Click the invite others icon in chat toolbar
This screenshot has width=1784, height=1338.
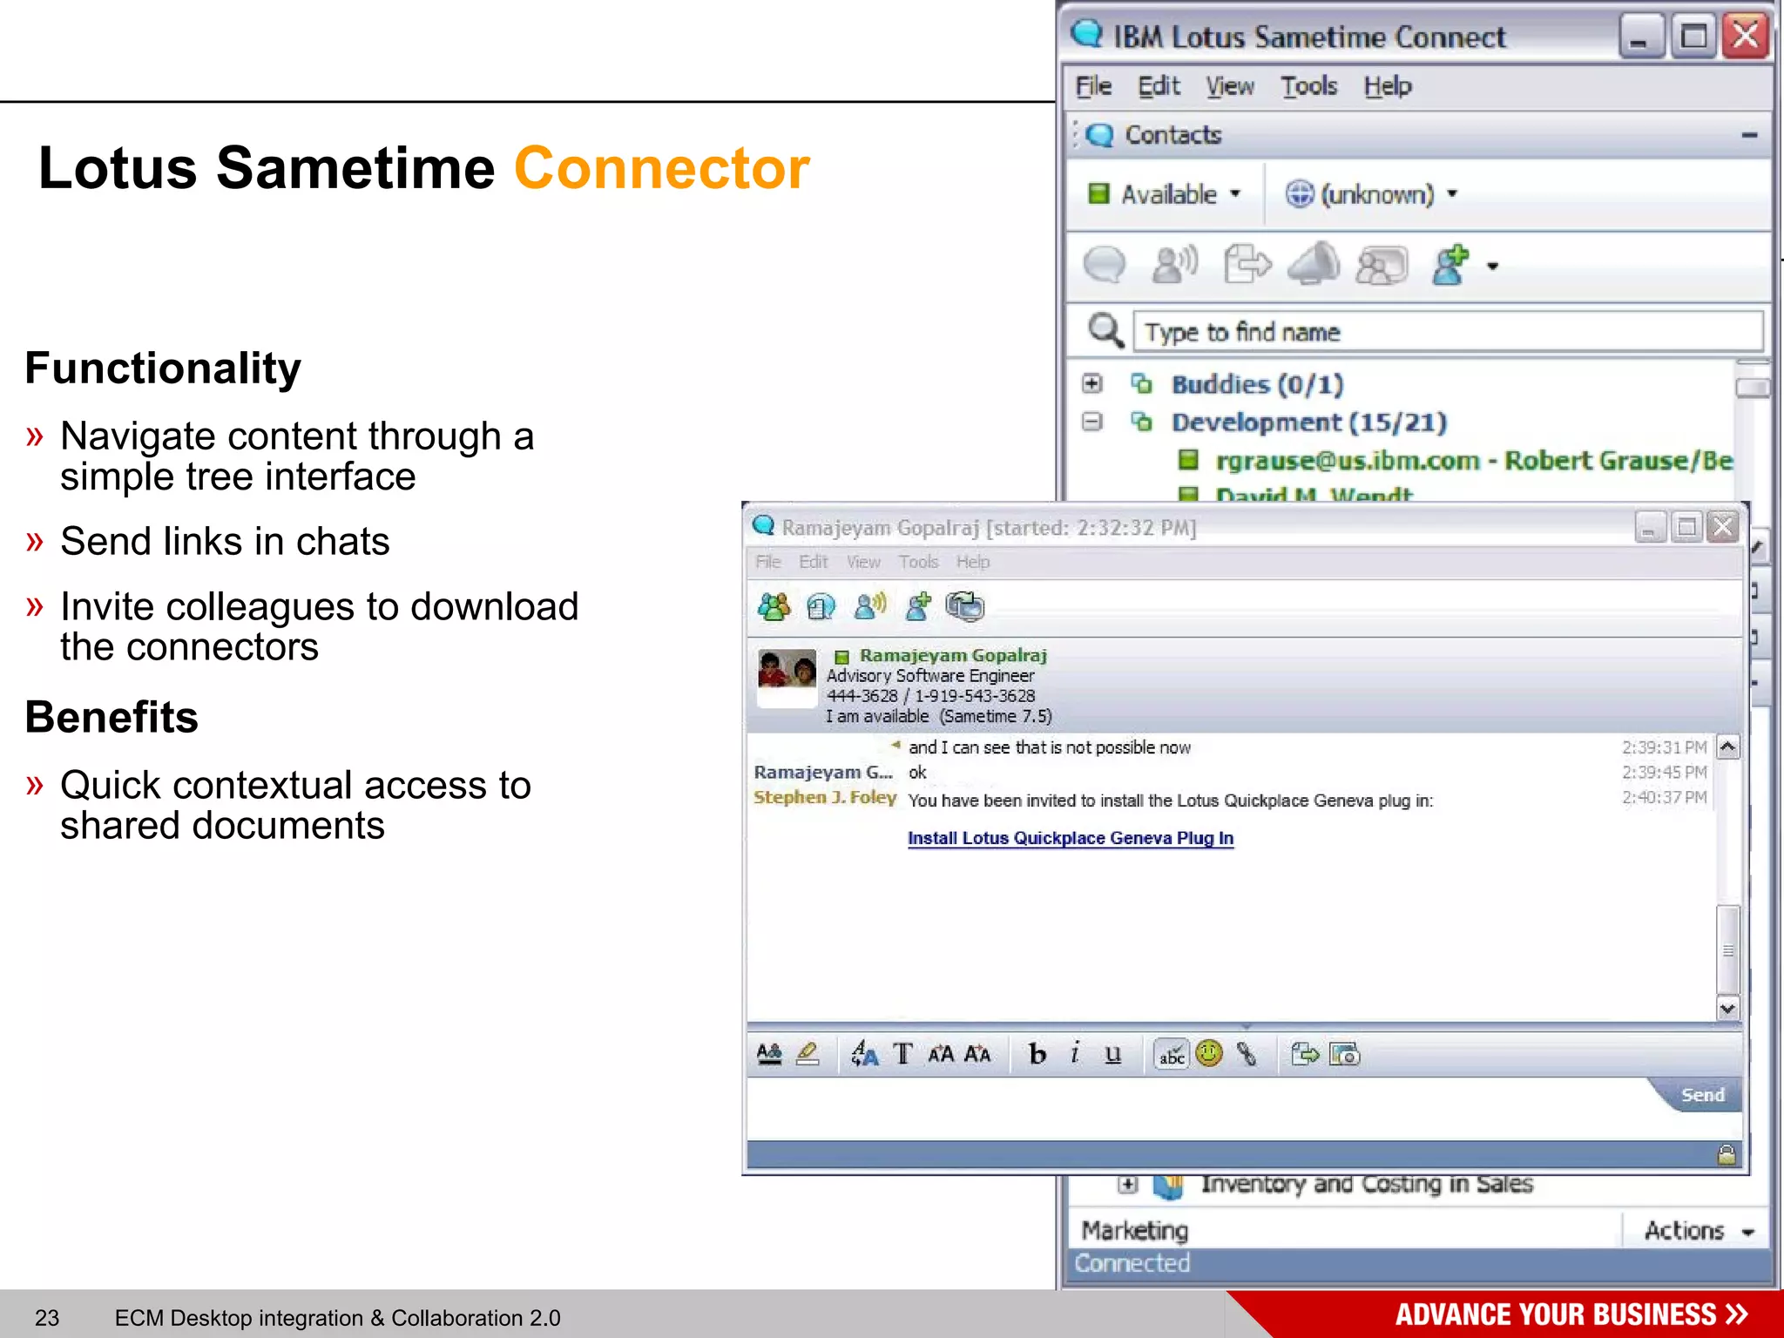(x=774, y=605)
